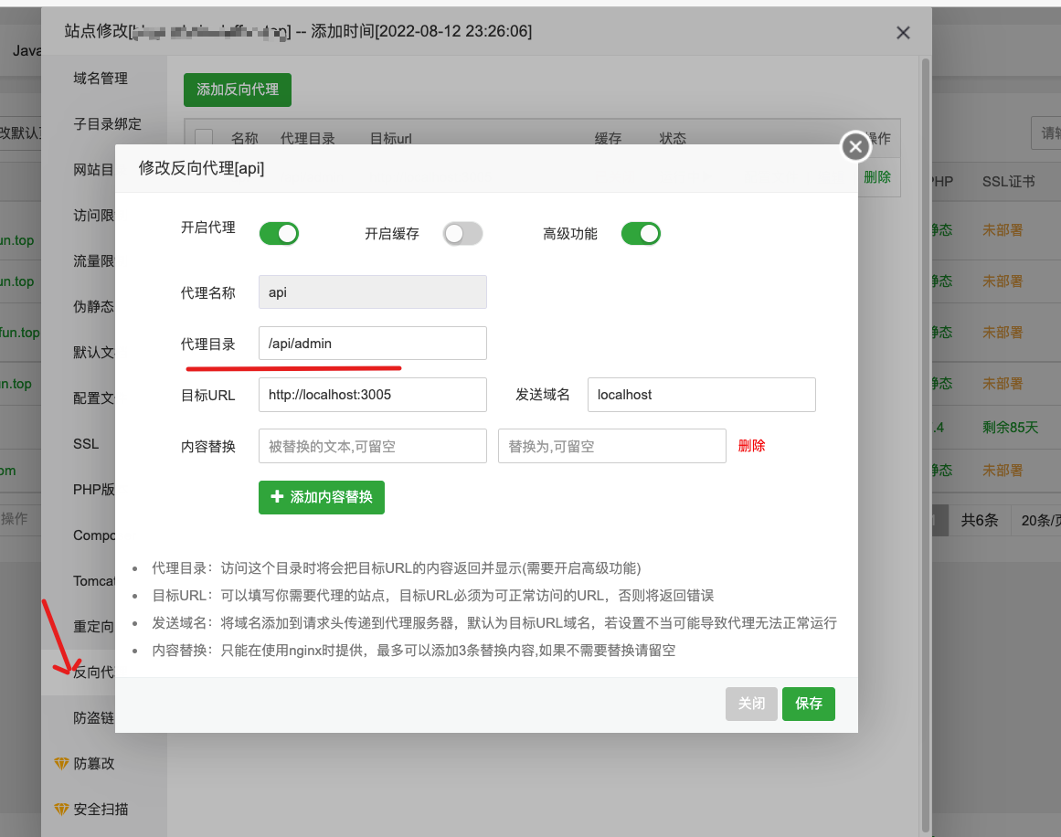Open the 域名管理 section

coord(101,79)
